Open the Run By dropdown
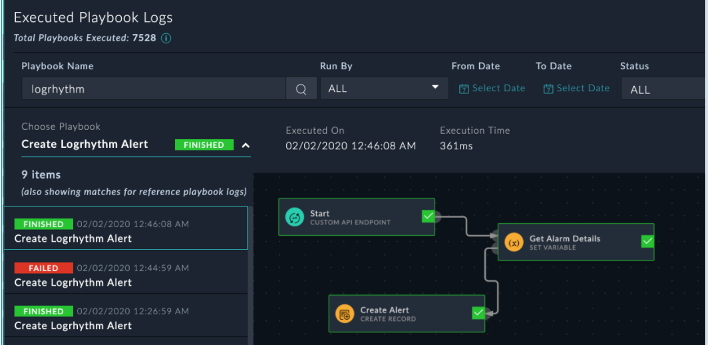The width and height of the screenshot is (708, 345). 383,89
